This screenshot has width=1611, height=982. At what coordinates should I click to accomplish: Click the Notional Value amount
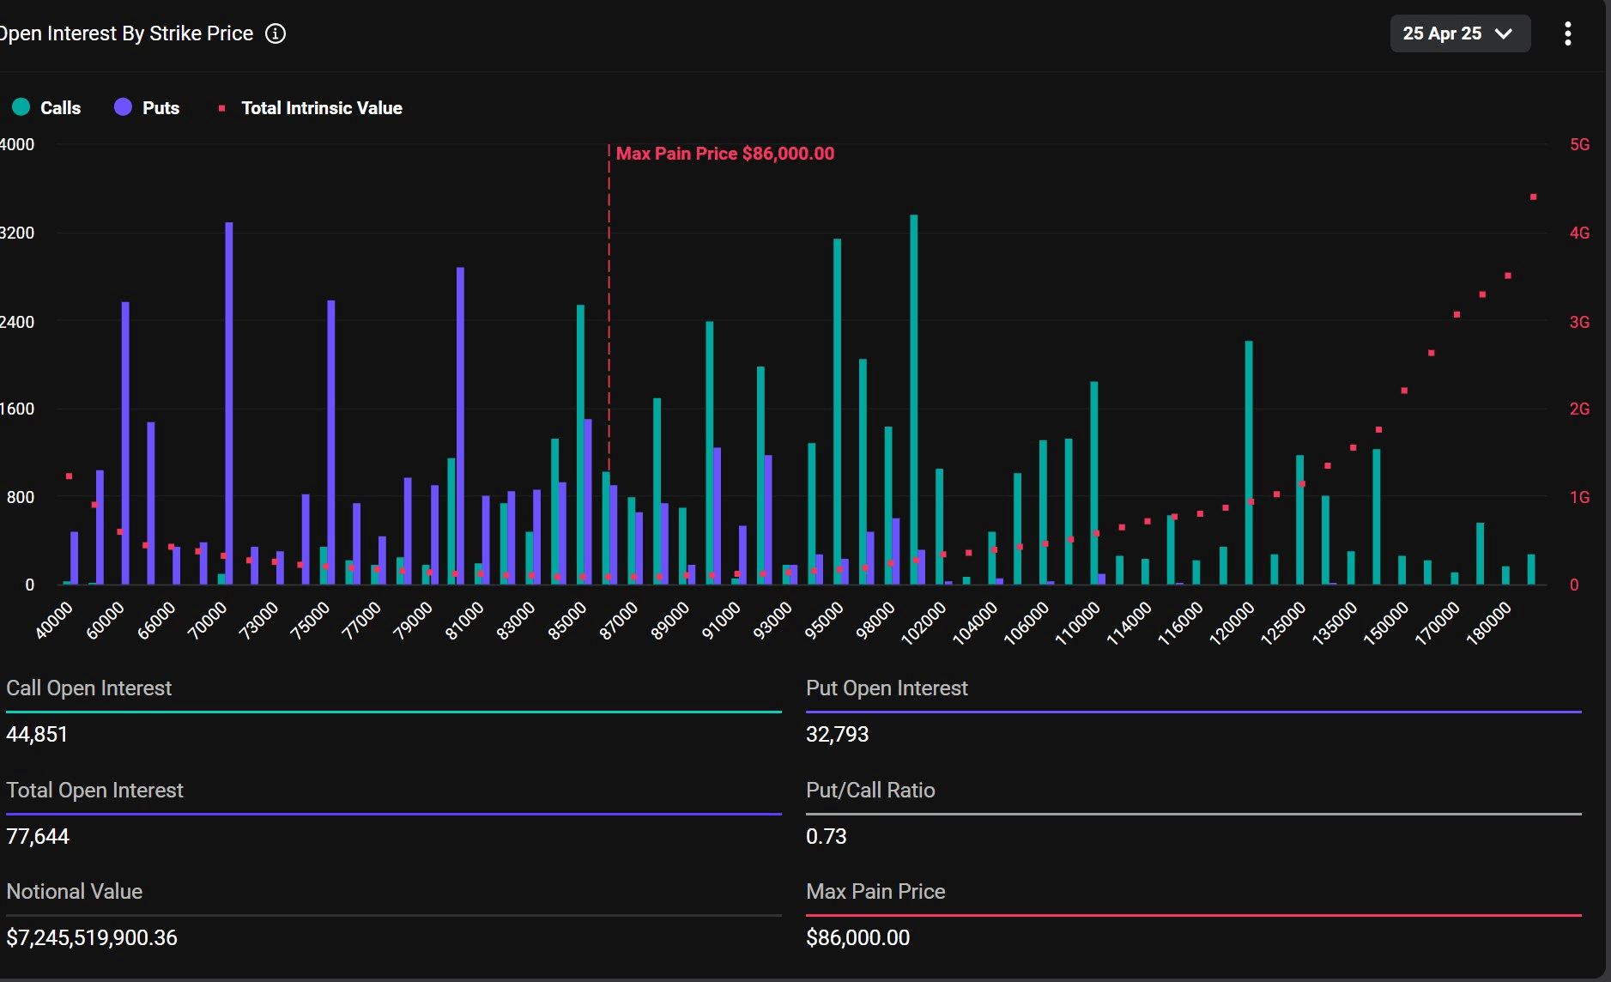[92, 937]
